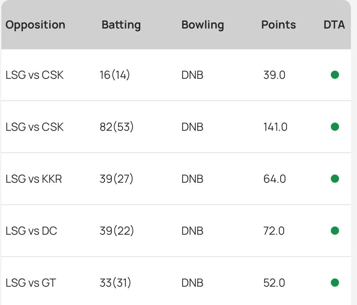Click the green DTA dot for 141.0 points row
This screenshot has height=305, width=357.
335,127
